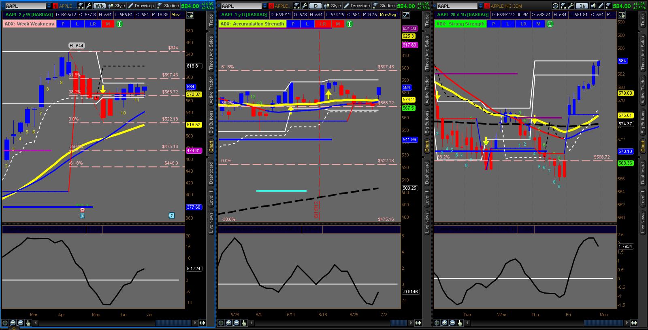Zoom out with magnifier minus under hourly chart

[x=452, y=323]
